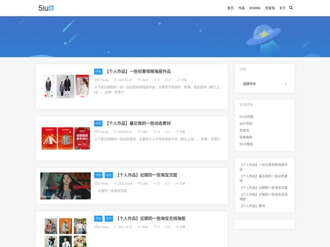330x247 pixels.
Task: Click like icon showing 7 likes
Action: click(166, 183)
